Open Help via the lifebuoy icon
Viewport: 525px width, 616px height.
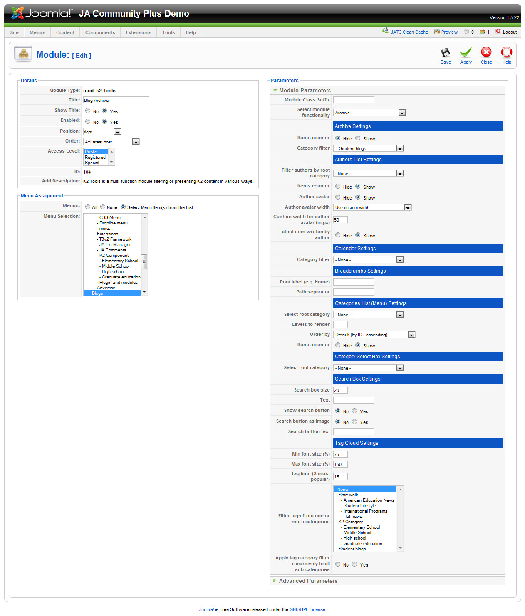click(506, 52)
